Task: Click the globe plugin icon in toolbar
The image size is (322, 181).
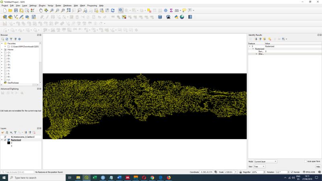Action: 182,17
